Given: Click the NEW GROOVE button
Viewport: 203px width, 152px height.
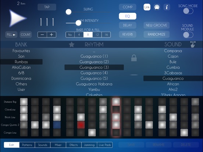Looking at the screenshot, I should click(157, 25).
